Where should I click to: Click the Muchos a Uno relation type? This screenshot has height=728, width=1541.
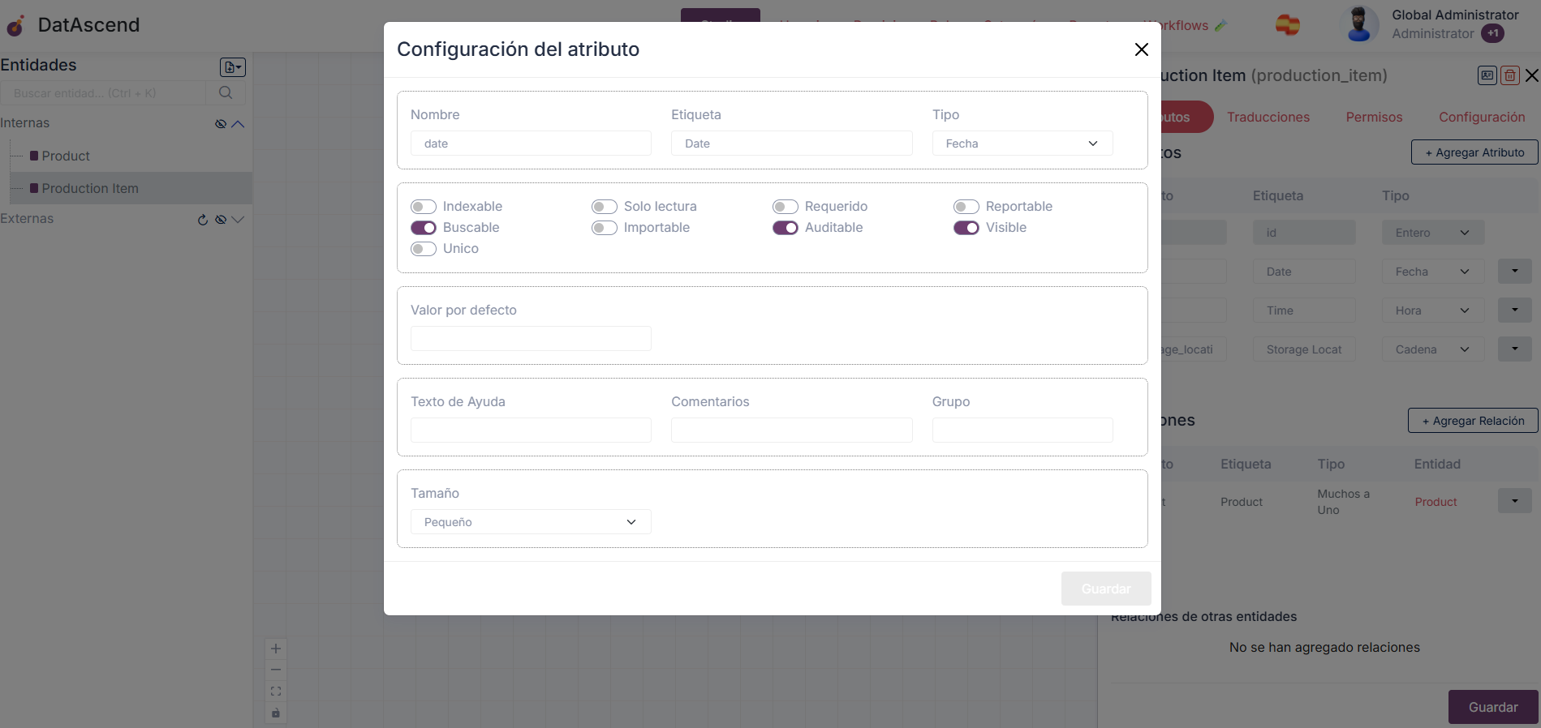tap(1343, 502)
